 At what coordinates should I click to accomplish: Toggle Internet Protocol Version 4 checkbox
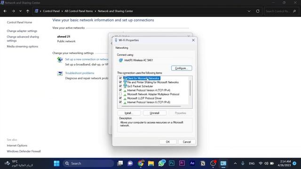pos(120,90)
